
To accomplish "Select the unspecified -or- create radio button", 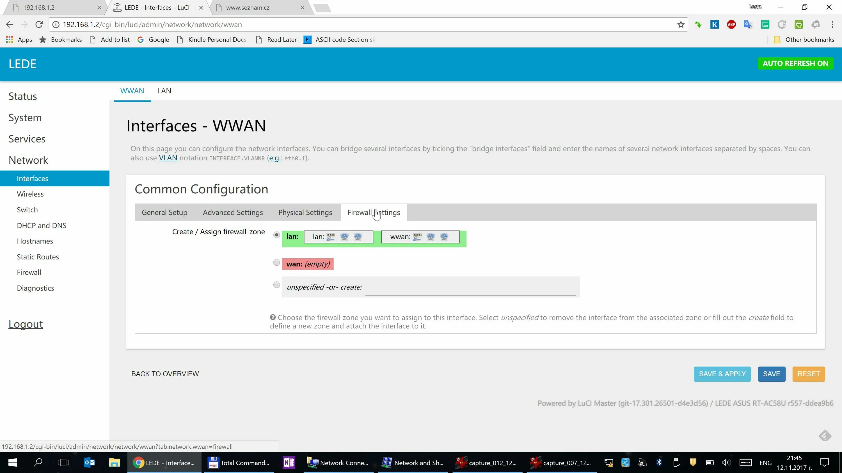I will (x=276, y=285).
